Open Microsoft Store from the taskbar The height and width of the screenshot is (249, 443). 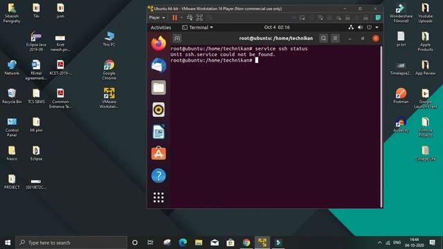(230, 243)
